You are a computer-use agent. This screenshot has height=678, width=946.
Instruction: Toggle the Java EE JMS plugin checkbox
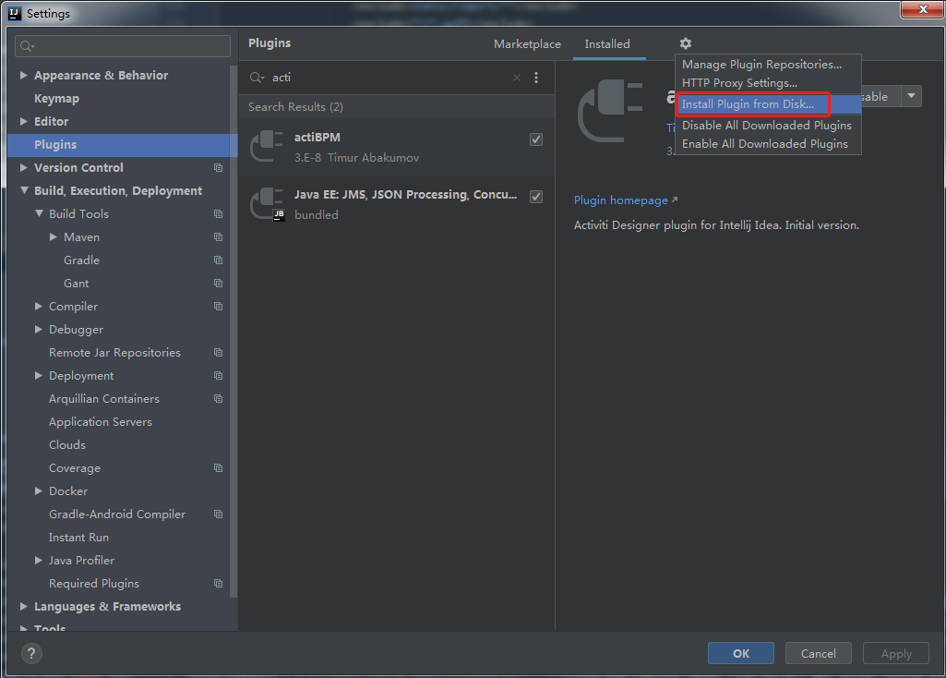coord(535,197)
